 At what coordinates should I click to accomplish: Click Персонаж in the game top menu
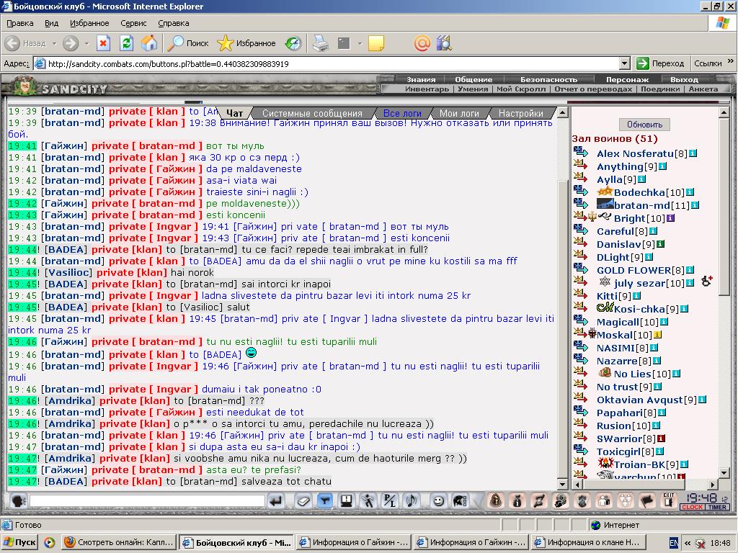(x=627, y=79)
